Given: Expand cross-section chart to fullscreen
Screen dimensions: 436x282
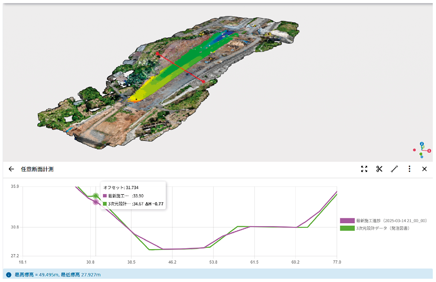Looking at the screenshot, I should pos(364,169).
